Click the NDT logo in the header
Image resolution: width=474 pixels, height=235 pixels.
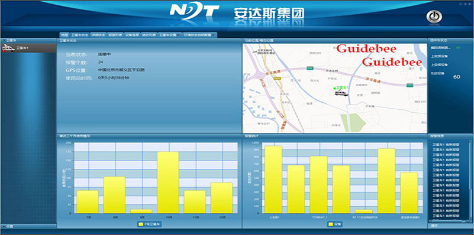194,12
